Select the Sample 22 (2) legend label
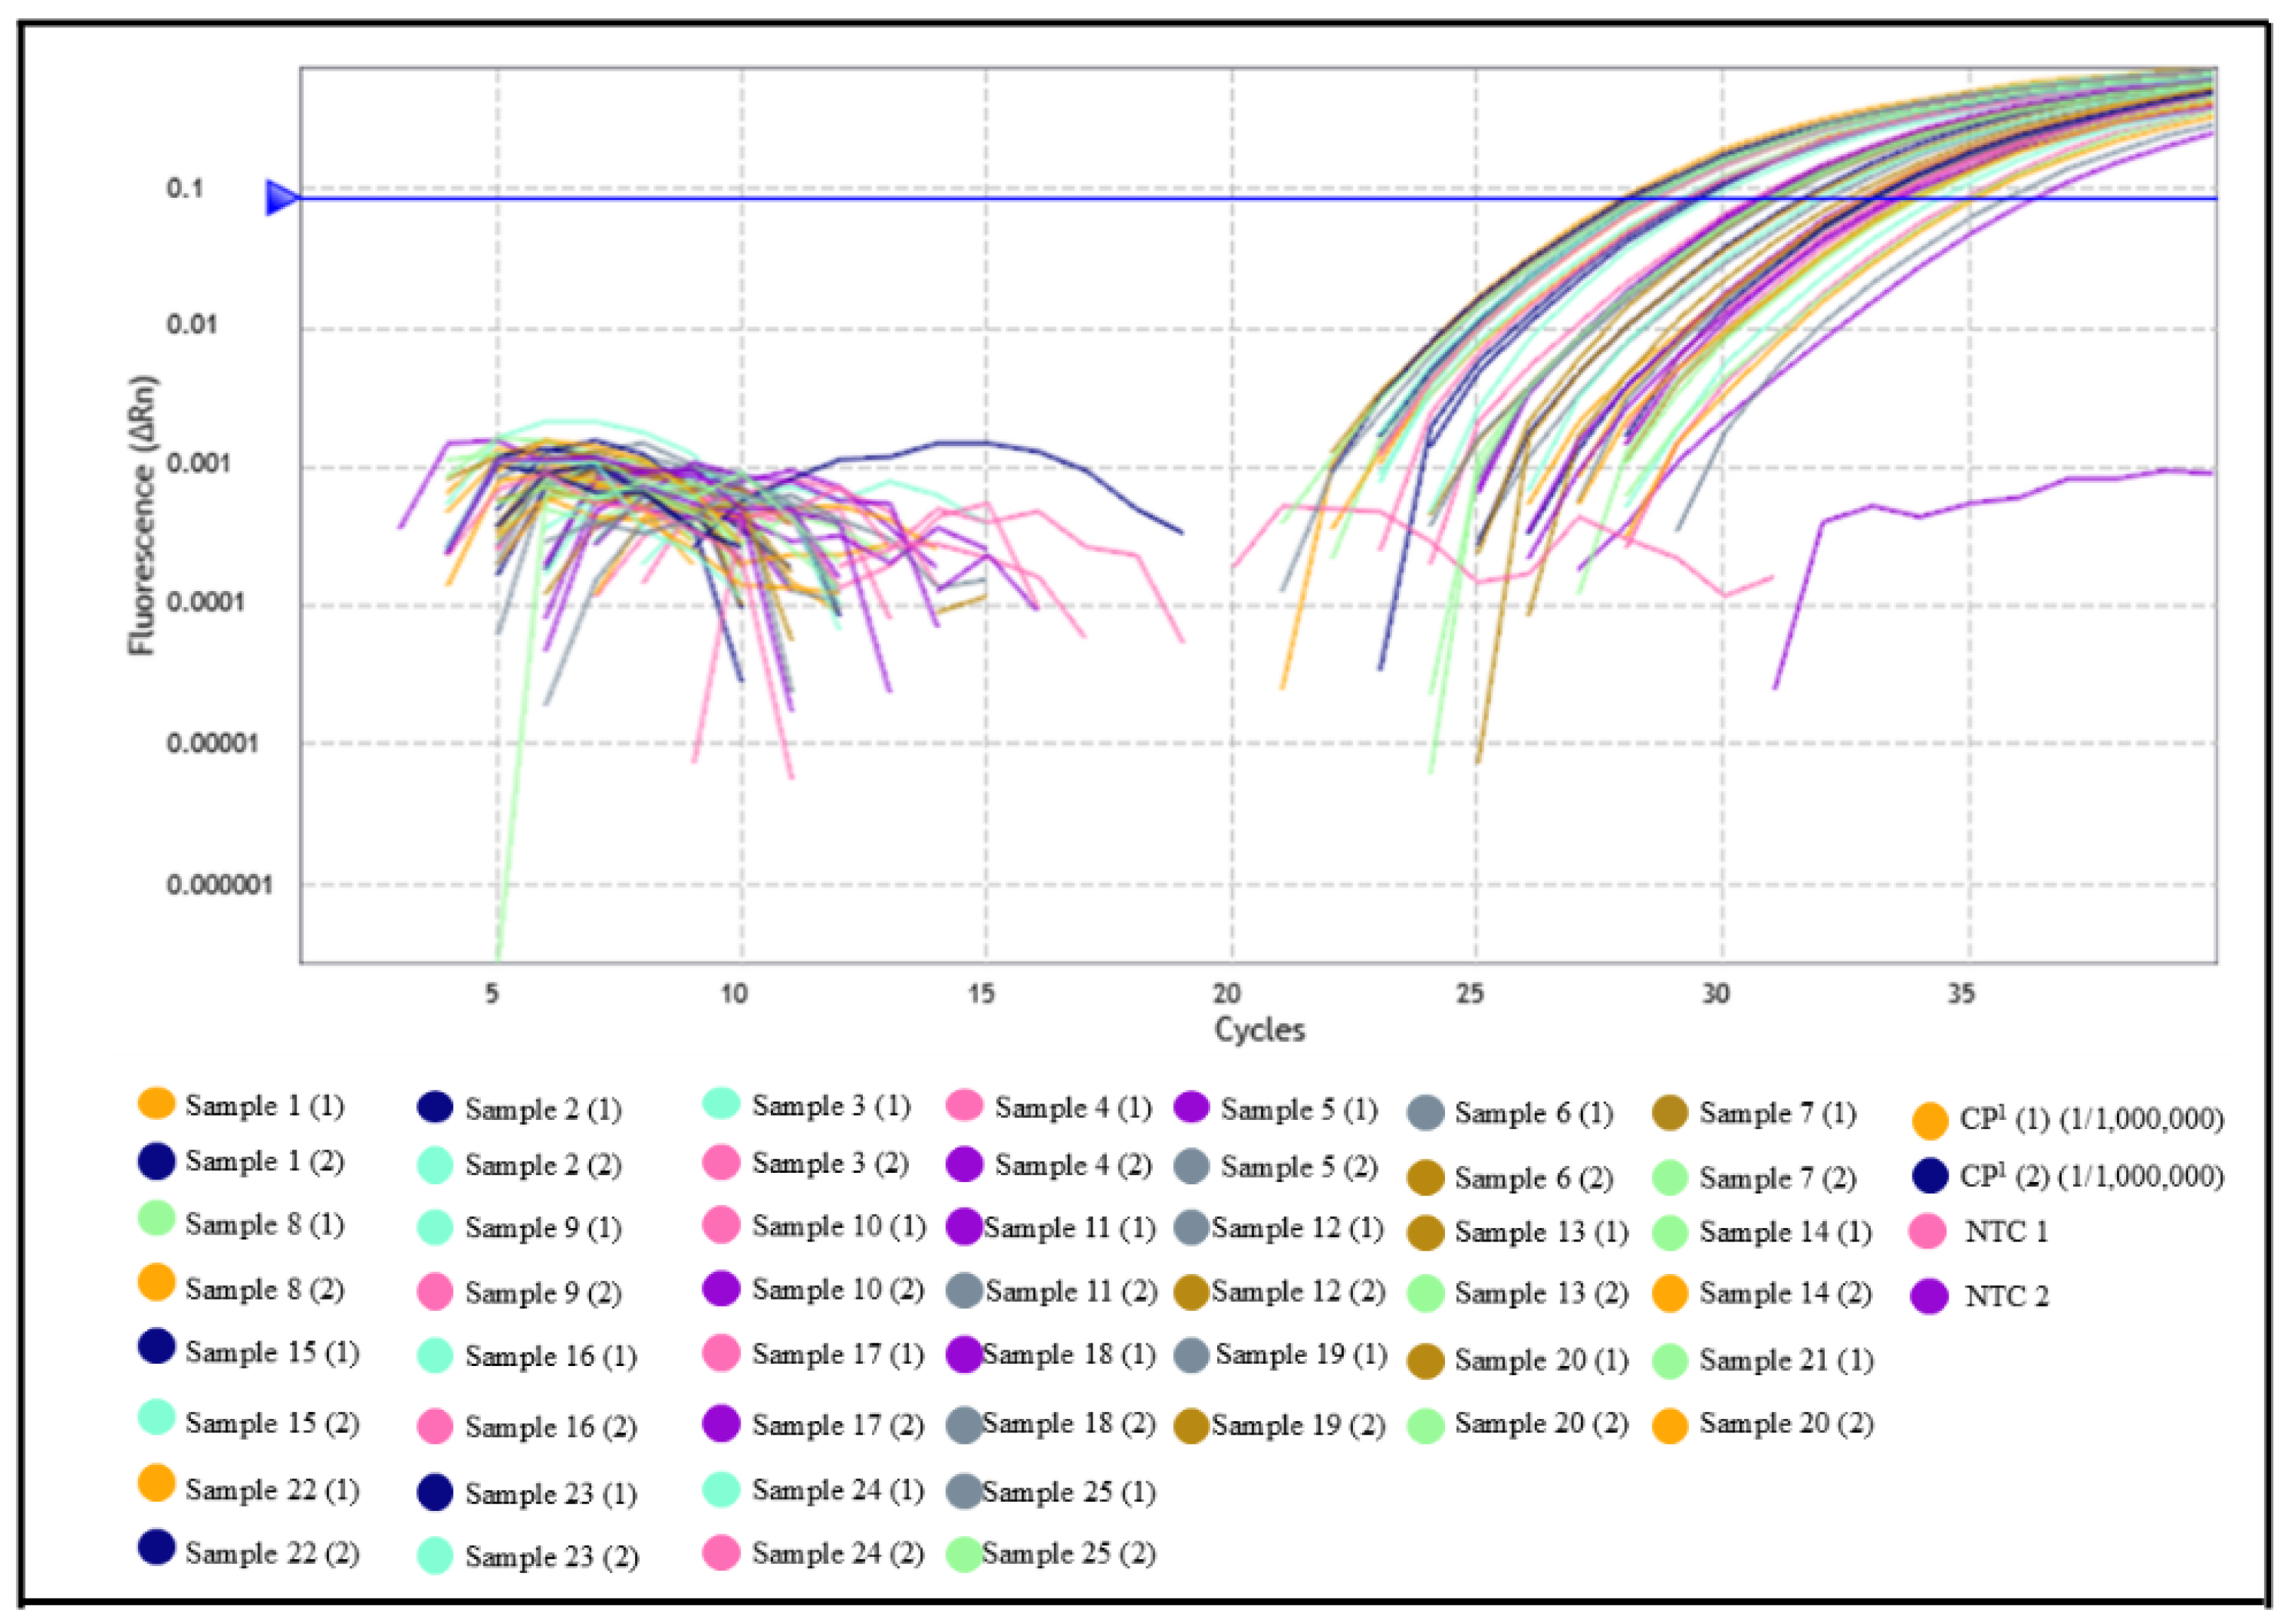 272,1553
